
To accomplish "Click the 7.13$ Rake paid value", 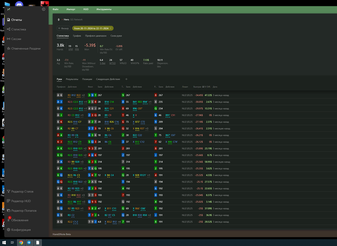I will tap(146, 60).
